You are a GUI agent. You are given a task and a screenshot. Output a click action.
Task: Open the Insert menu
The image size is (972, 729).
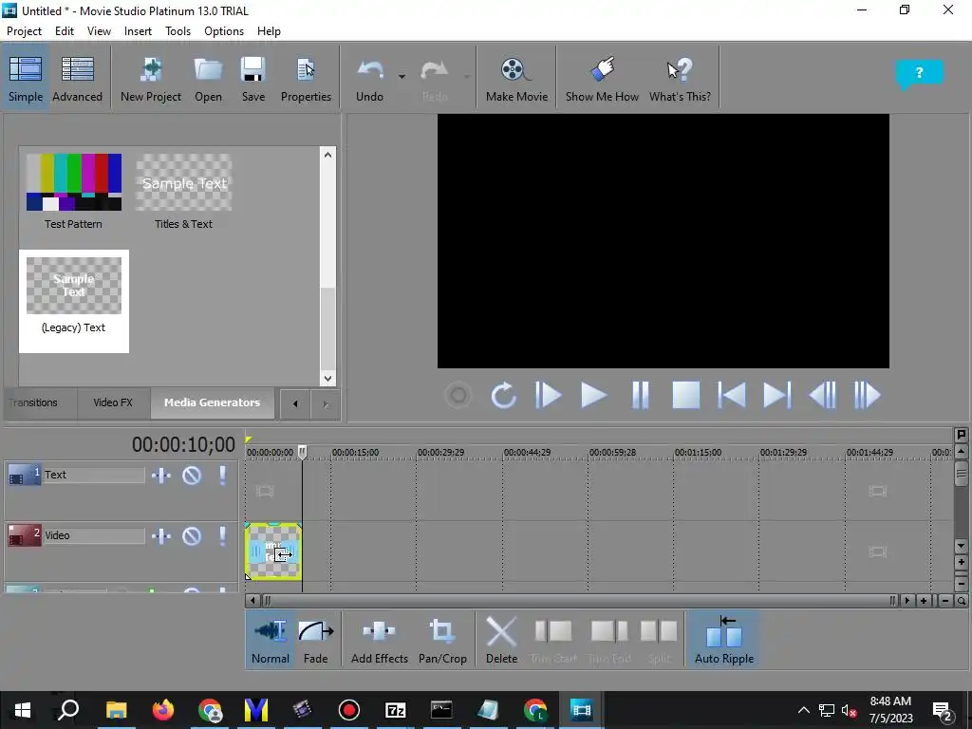point(138,31)
